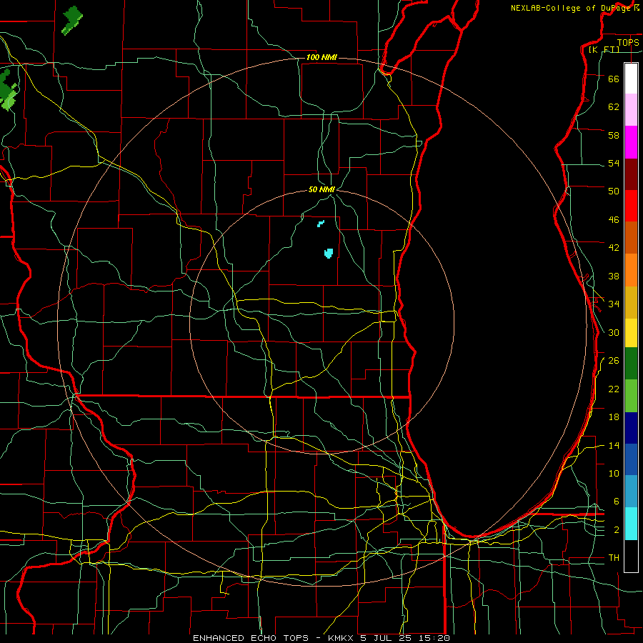The height and width of the screenshot is (643, 643).
Task: Click the legend value '22'
Action: click(x=614, y=389)
